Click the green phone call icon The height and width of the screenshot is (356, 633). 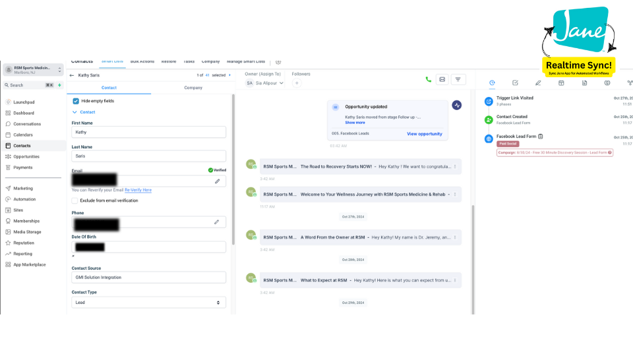[429, 80]
